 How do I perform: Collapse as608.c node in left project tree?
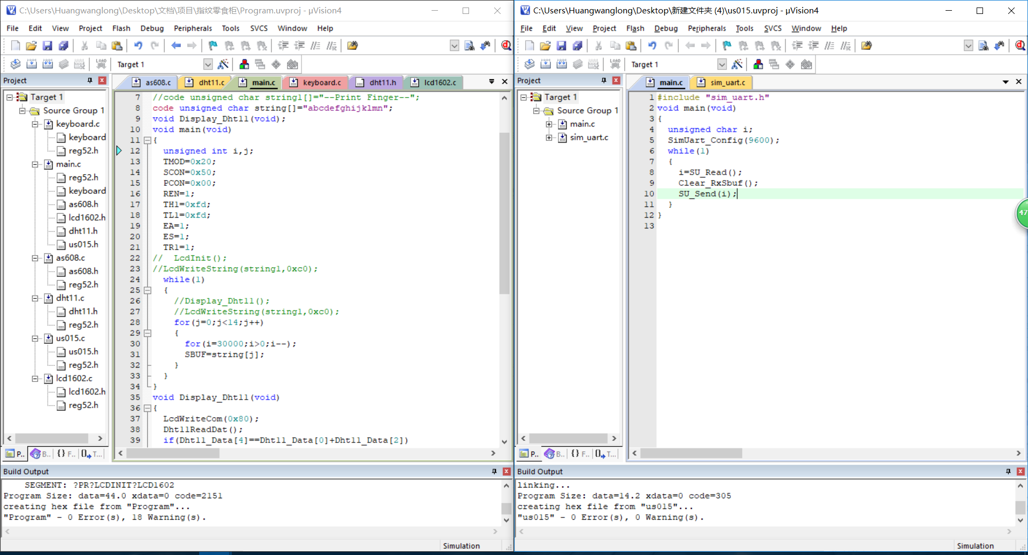[35, 258]
